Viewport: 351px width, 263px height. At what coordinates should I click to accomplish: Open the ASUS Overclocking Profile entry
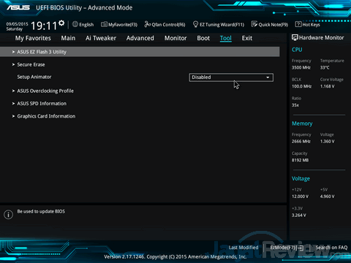pos(45,91)
